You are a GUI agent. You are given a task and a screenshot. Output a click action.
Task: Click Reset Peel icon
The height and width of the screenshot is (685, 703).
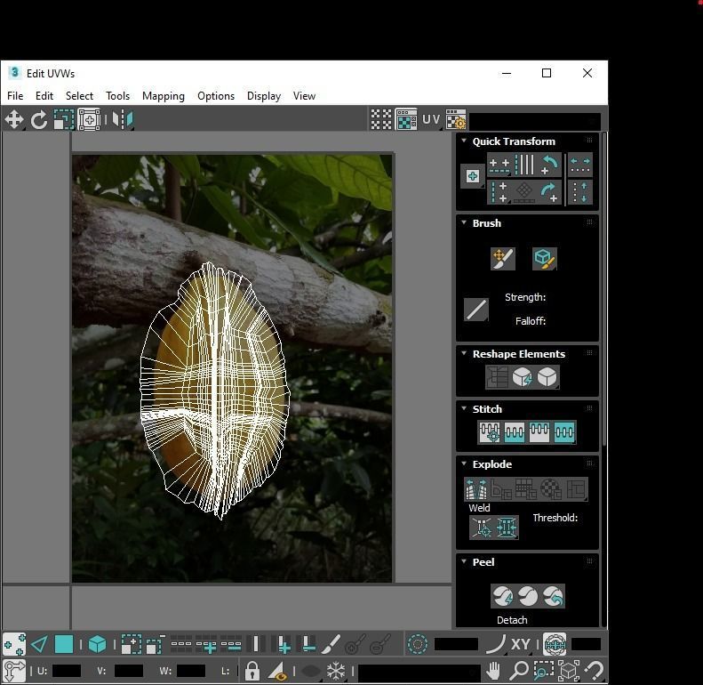pyautogui.click(x=554, y=597)
